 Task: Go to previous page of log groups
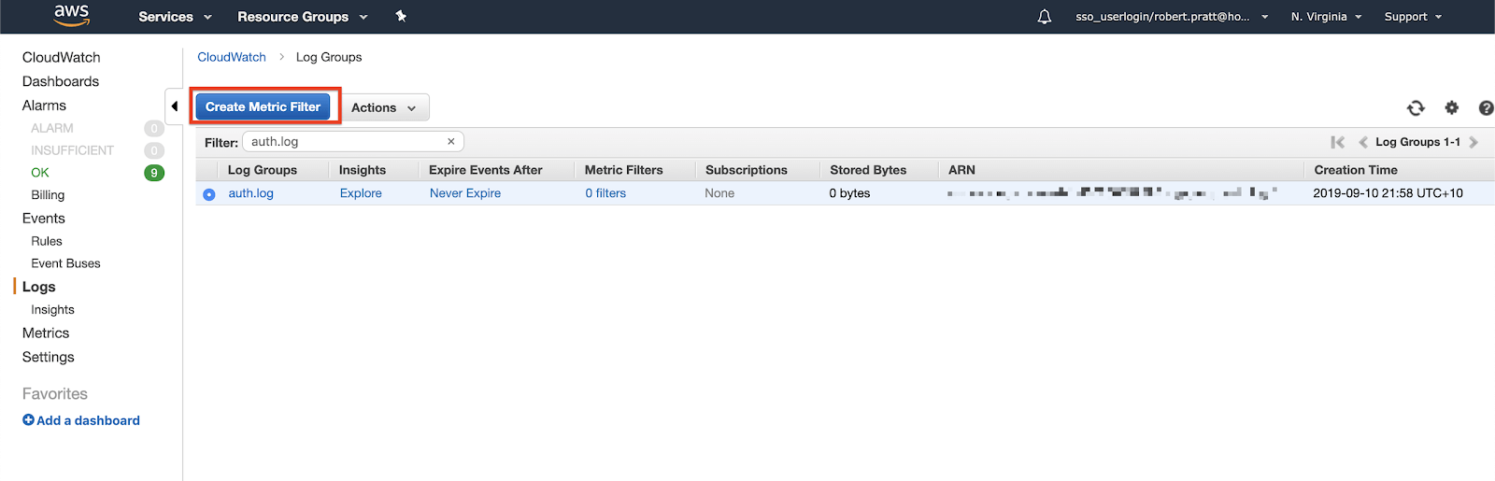point(1363,142)
